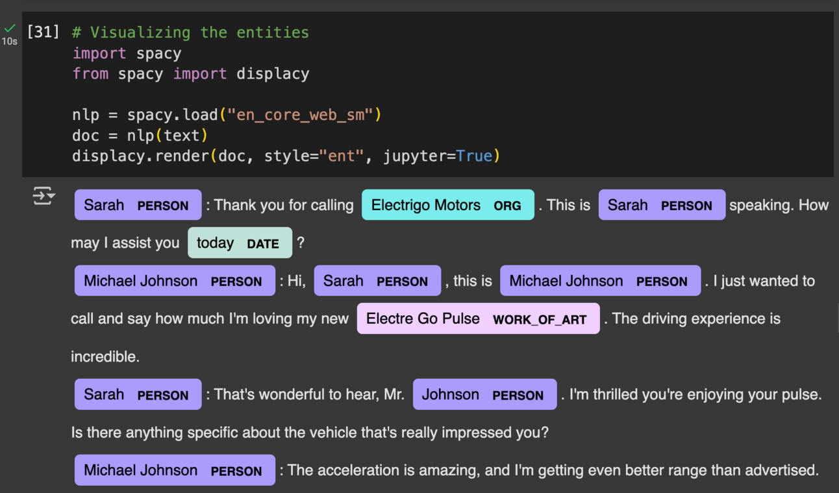
Task: Click the '10s' execution time label
Action: click(x=9, y=42)
